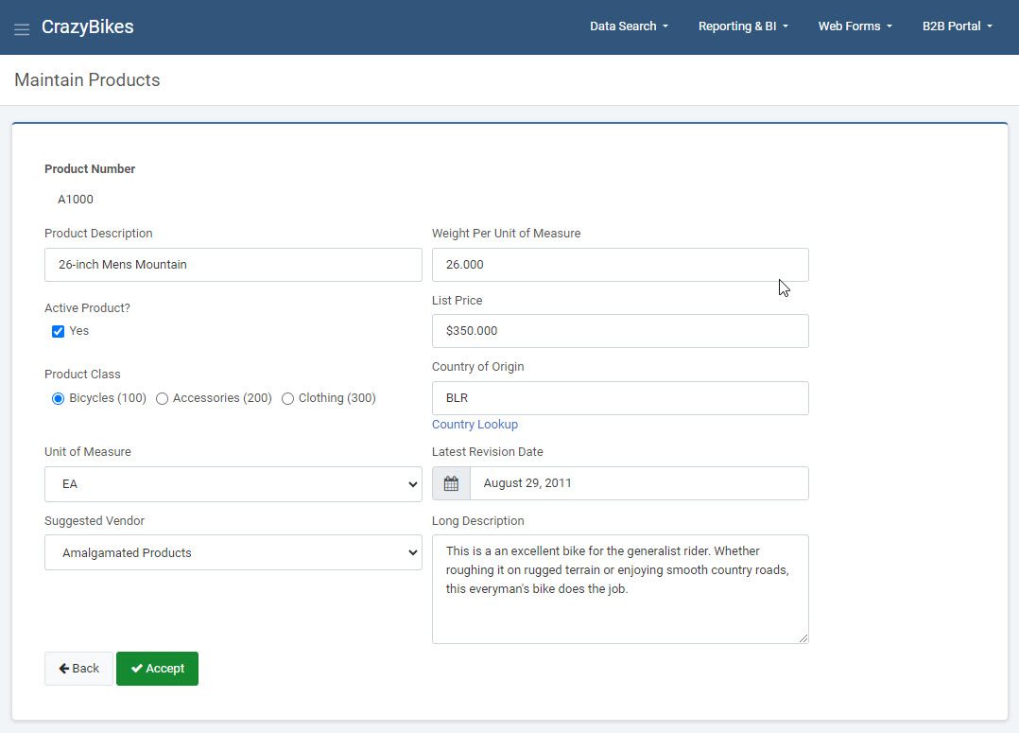
Task: Click the Product Number label
Action: [90, 169]
